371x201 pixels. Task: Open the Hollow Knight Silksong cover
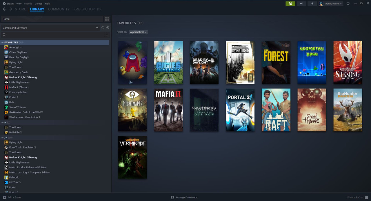click(348, 63)
